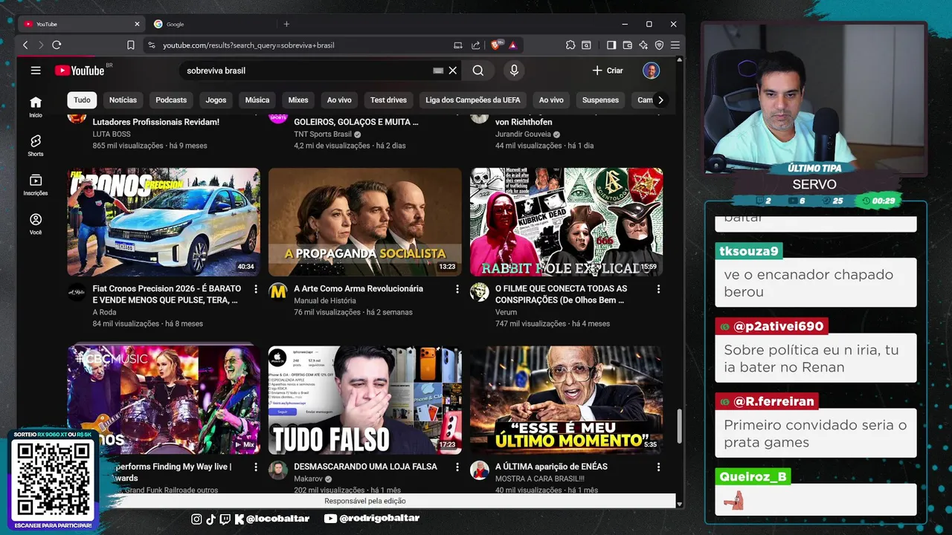Toggle the browser sidebar panel
Image resolution: width=952 pixels, height=535 pixels.
(x=611, y=45)
